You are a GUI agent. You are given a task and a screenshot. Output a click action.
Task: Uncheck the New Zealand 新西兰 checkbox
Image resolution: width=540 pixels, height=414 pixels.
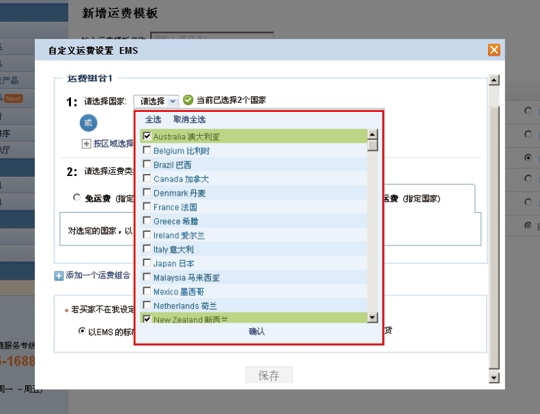(x=147, y=319)
